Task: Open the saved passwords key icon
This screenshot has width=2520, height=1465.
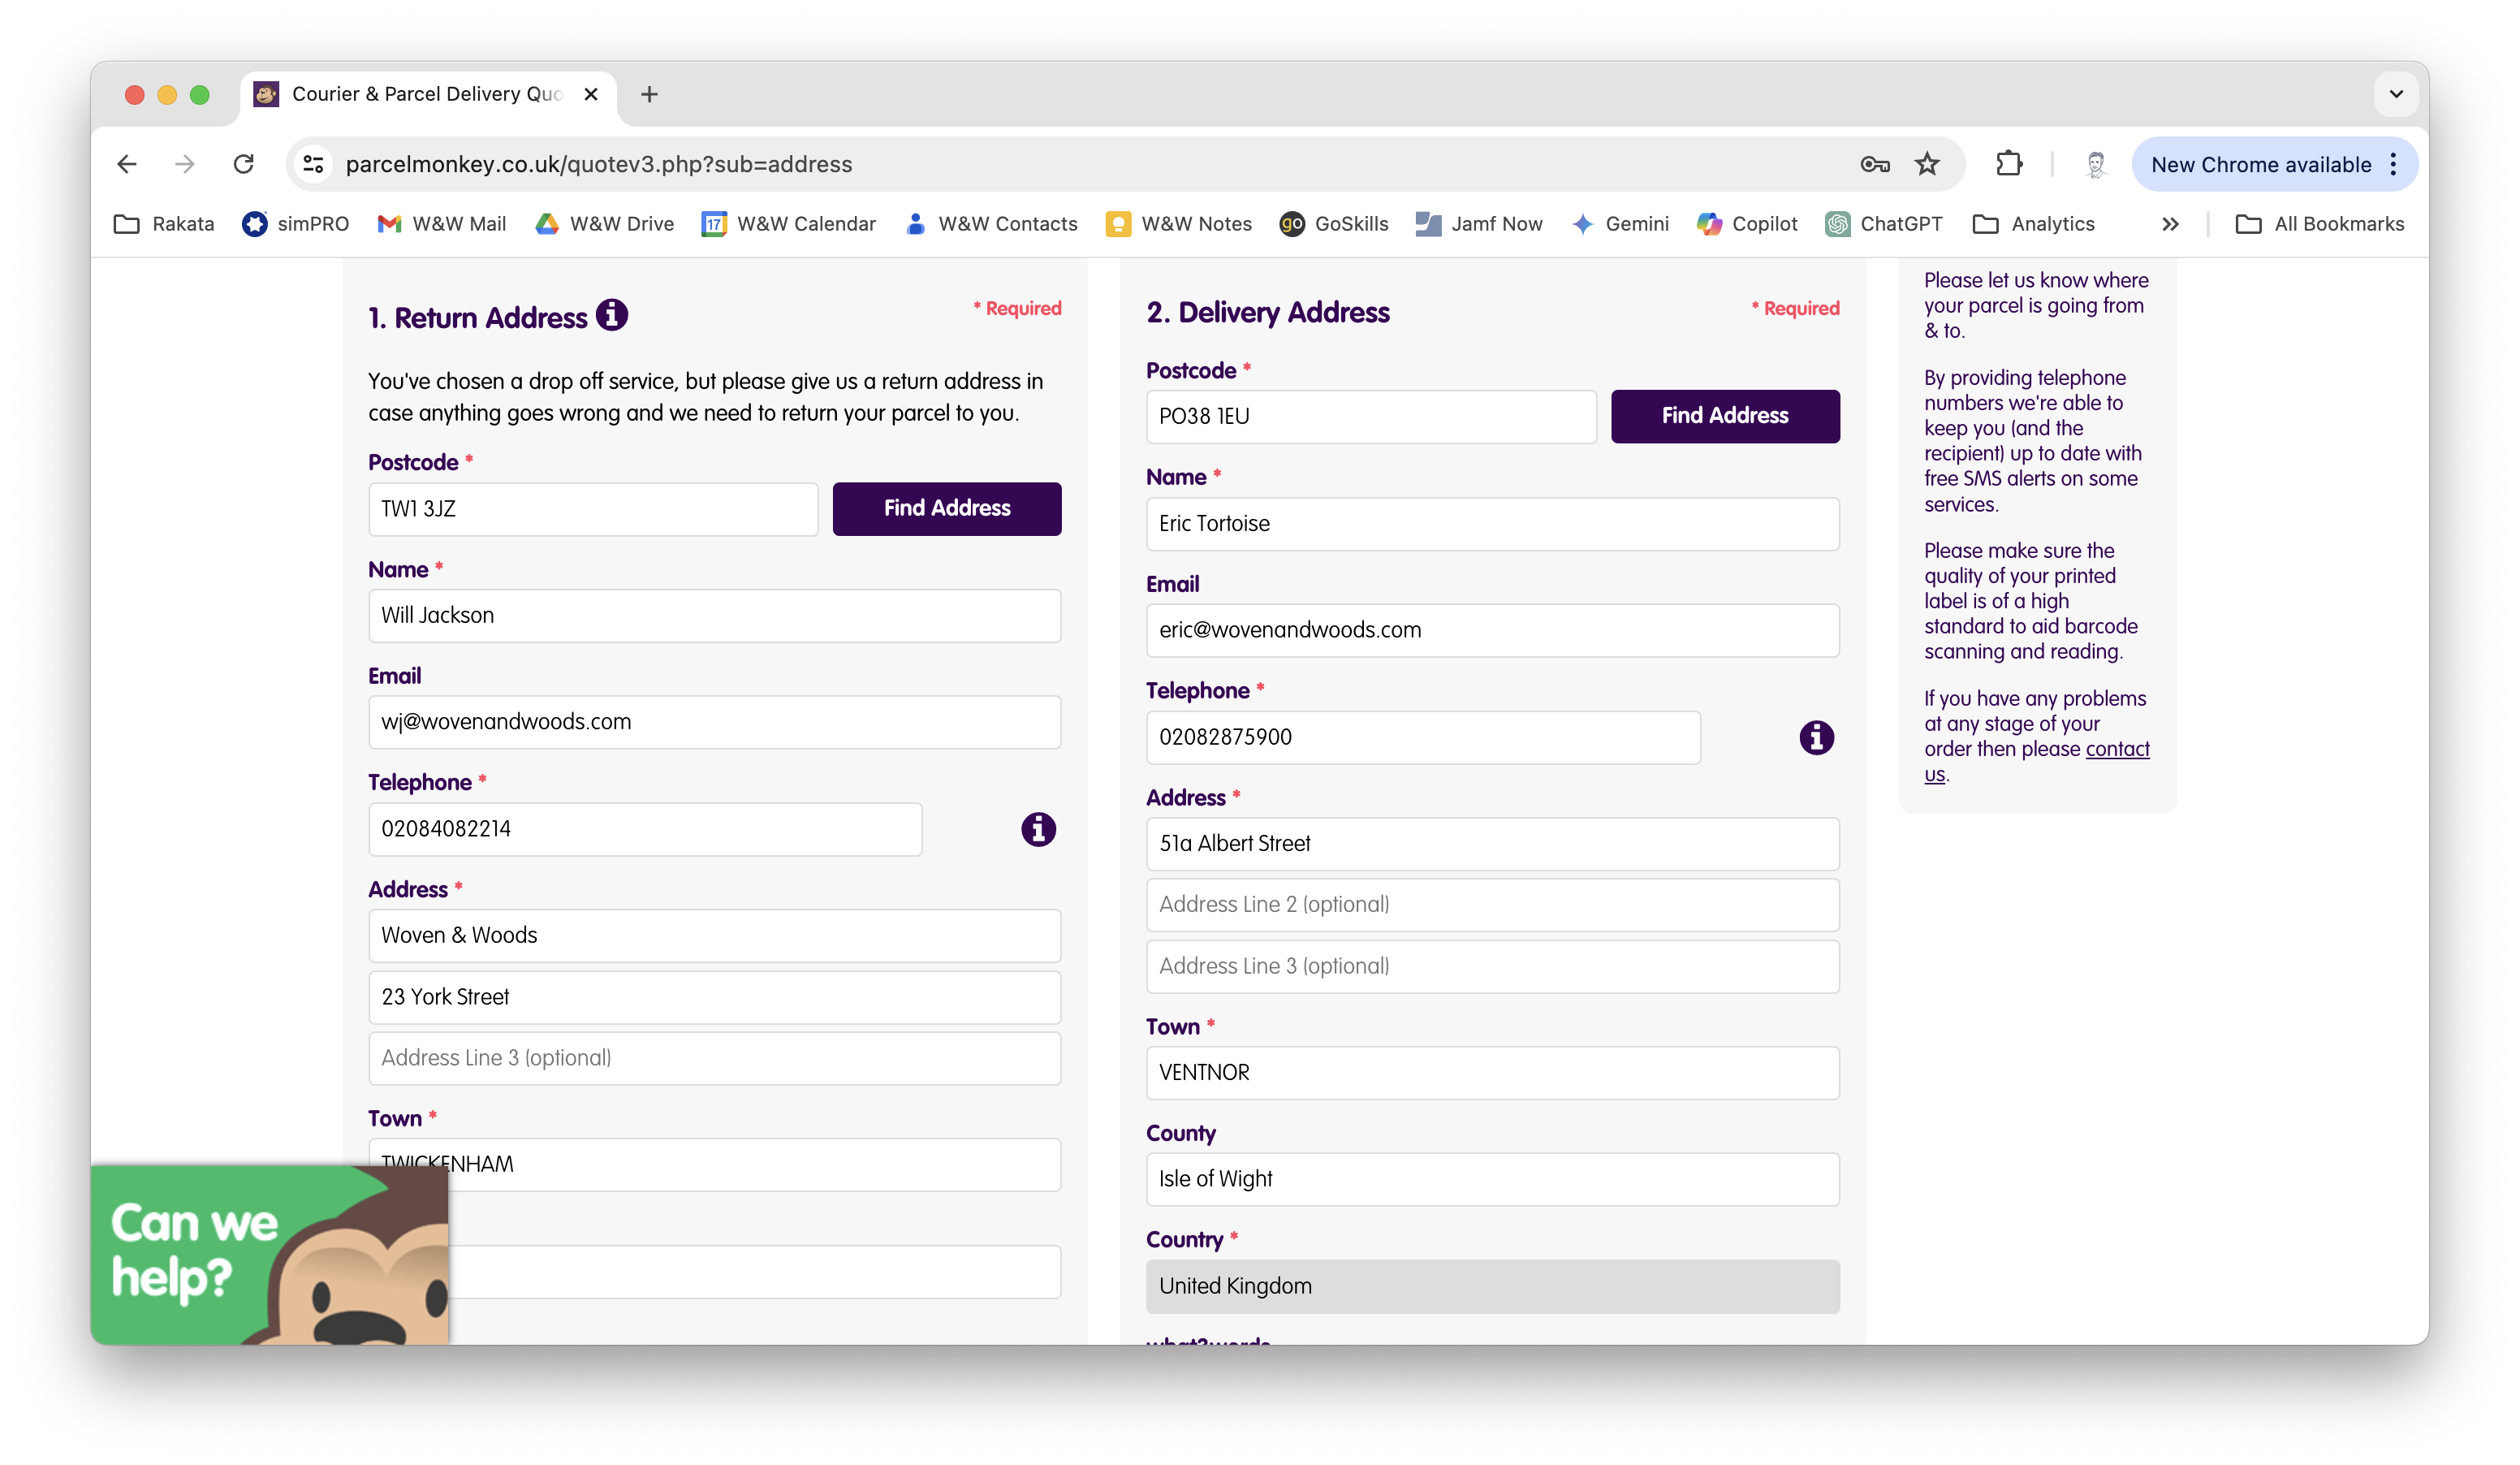Action: [x=1874, y=164]
